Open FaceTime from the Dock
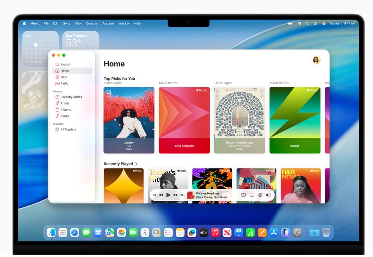 pos(133,232)
